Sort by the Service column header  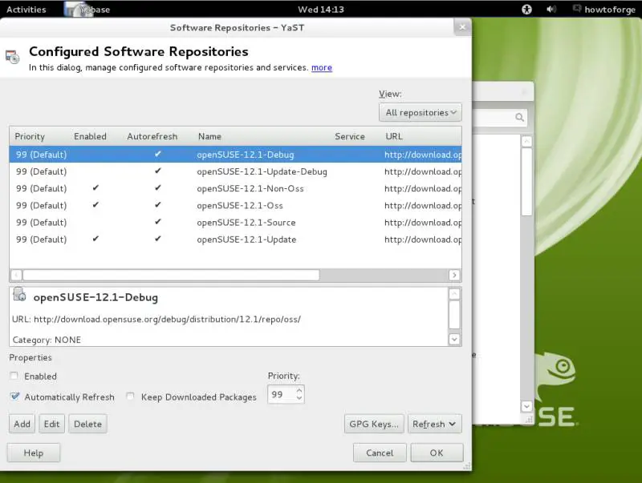pos(350,136)
